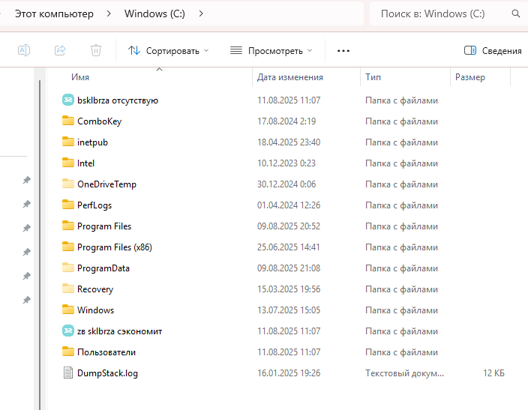Click the OneDriveTemp folder icon
Viewport: 528px width, 410px height.
(68, 184)
